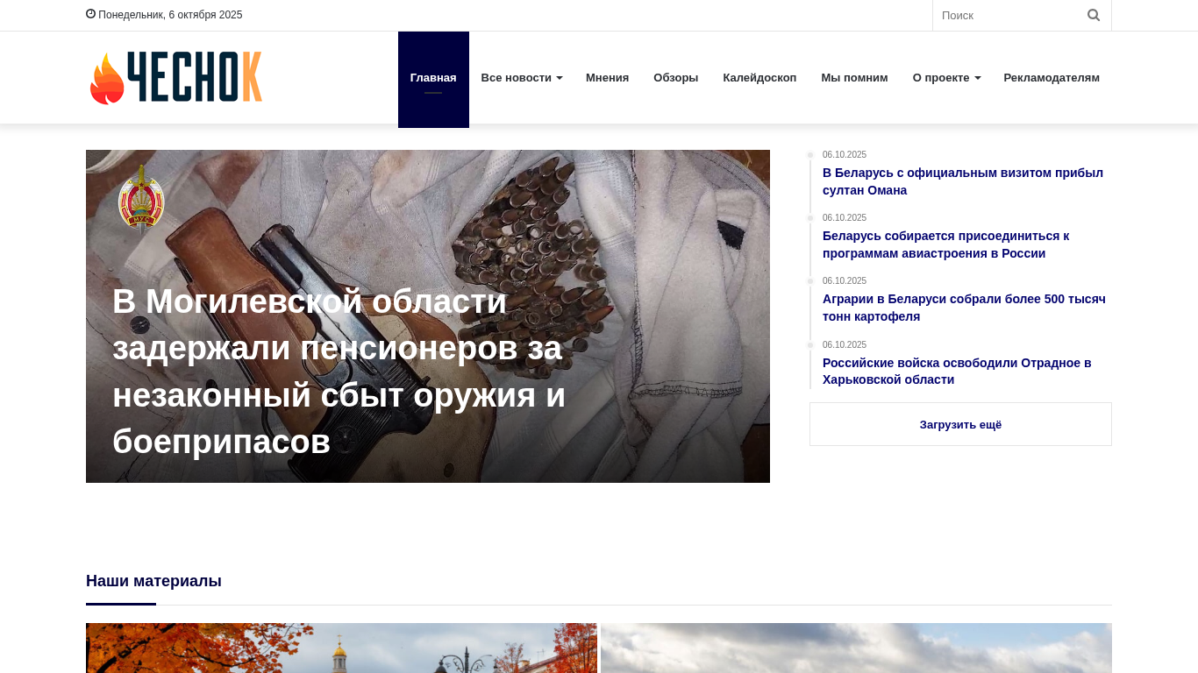Open the Чеснок logo homepage link
The width and height of the screenshot is (1198, 673).
pos(175,78)
